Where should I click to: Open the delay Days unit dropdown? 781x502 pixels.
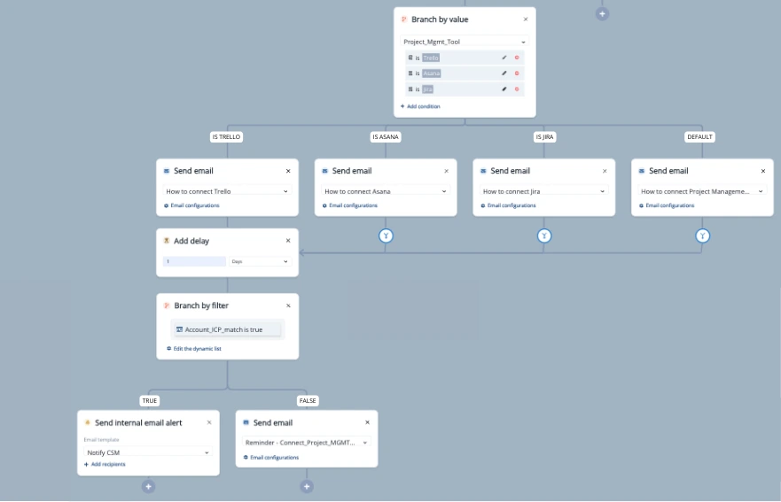tap(260, 262)
